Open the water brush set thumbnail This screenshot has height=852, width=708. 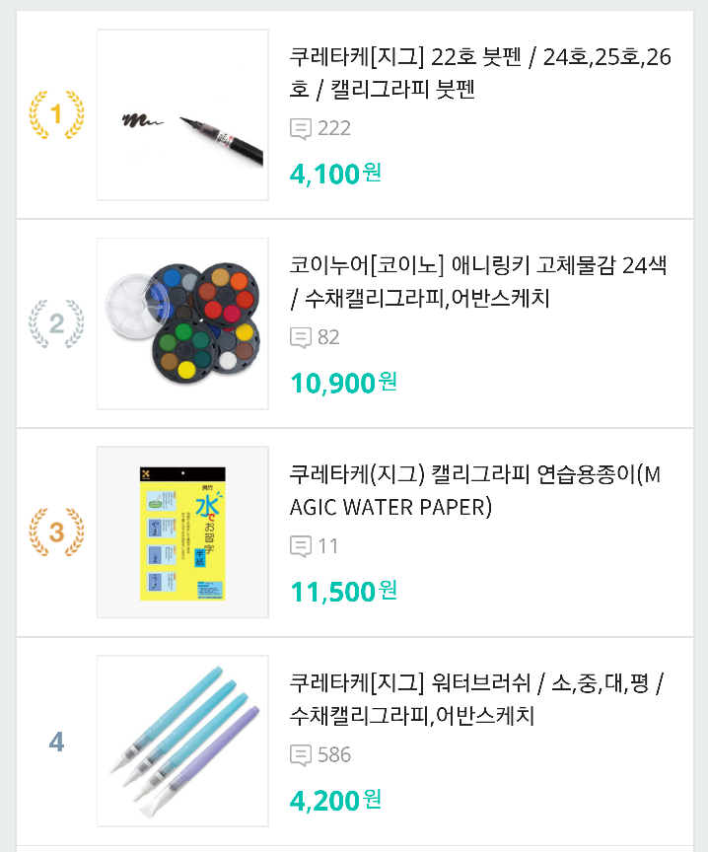(182, 741)
